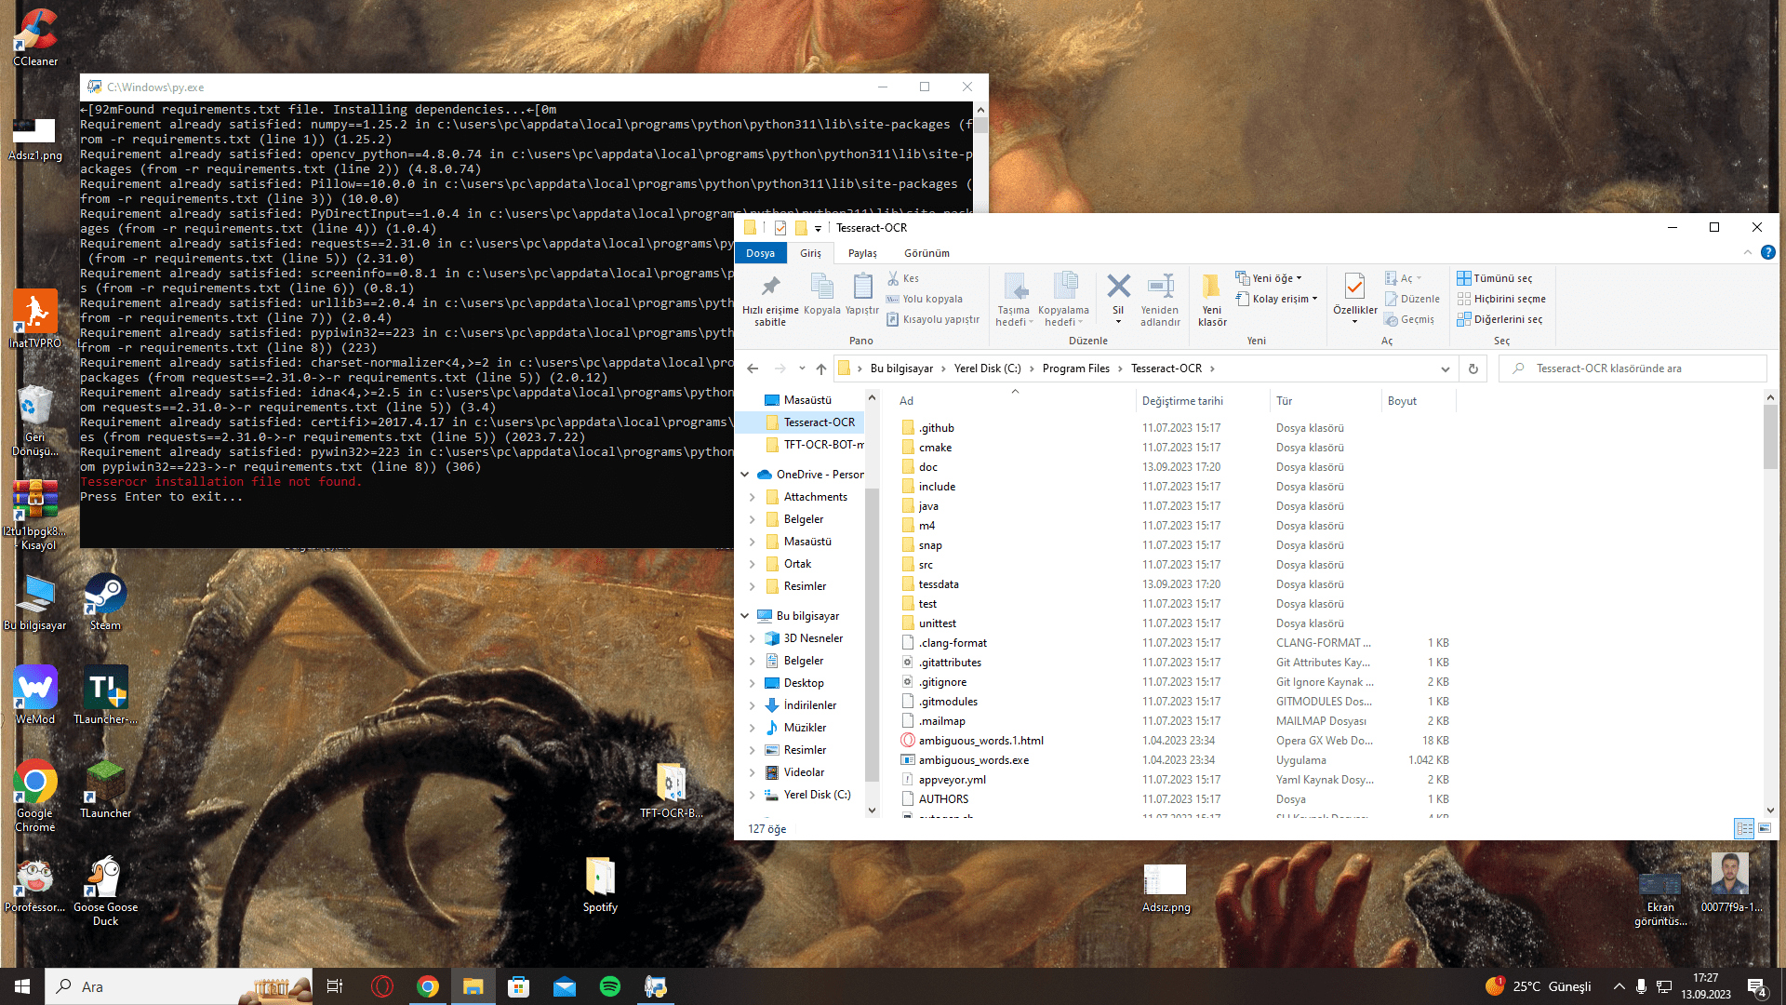Open the Kolay erişim dropdown
Screen dimensions: 1786x1005
(1276, 299)
